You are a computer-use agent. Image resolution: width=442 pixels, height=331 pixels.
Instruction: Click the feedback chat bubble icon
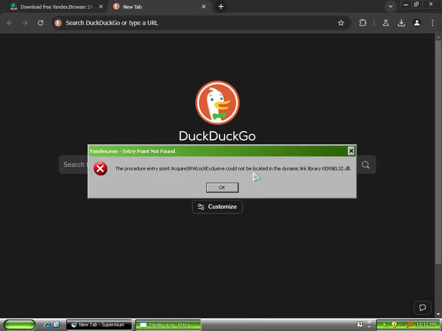point(422,308)
